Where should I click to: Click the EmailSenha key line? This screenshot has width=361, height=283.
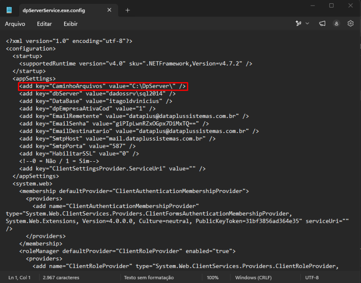click(114, 124)
